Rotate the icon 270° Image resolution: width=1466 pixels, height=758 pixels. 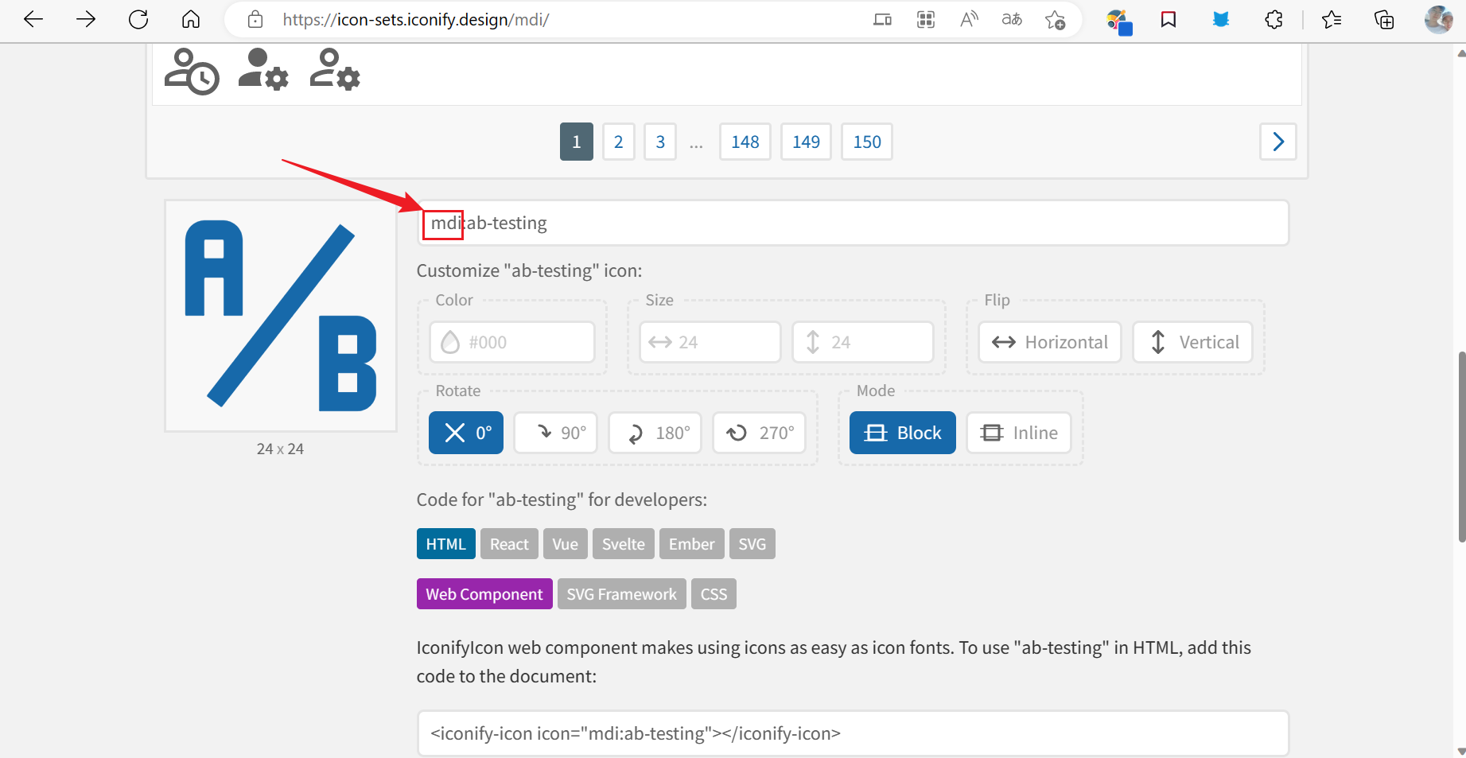[x=760, y=433]
